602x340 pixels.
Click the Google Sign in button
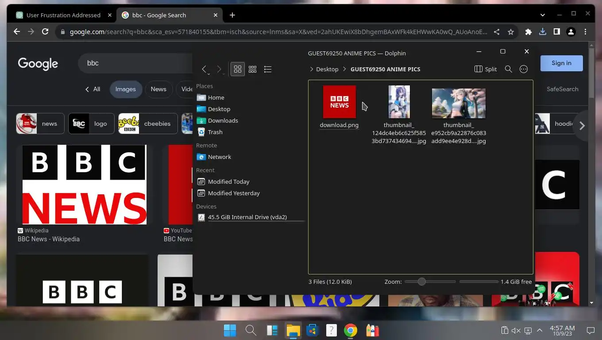click(561, 63)
